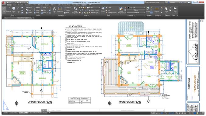Click the Leader annotation button
The width and height of the screenshot is (206, 116).
[67, 10]
